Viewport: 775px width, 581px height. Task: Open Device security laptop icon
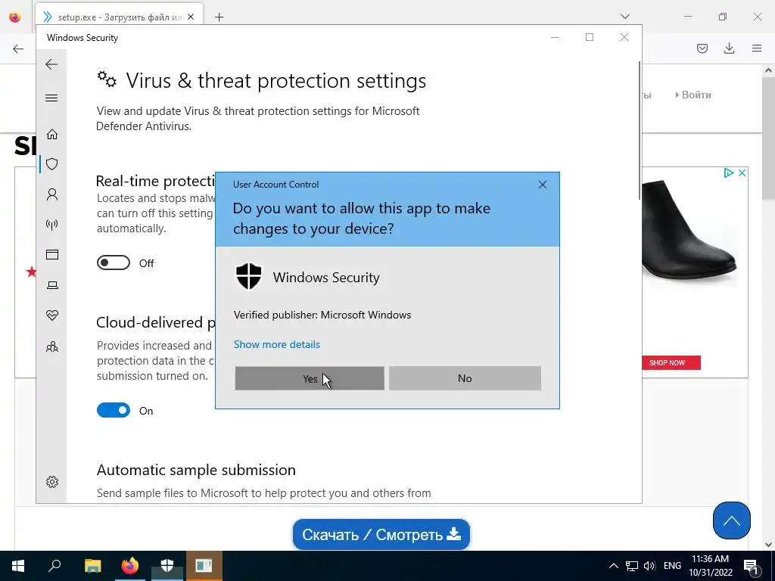coord(52,285)
